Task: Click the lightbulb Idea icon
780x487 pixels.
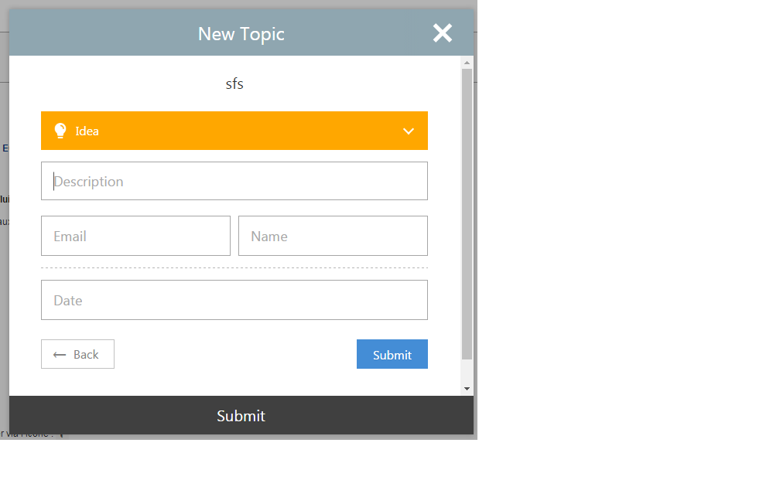Action: click(60, 131)
